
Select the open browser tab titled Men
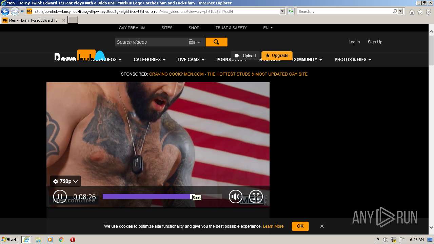point(34,20)
